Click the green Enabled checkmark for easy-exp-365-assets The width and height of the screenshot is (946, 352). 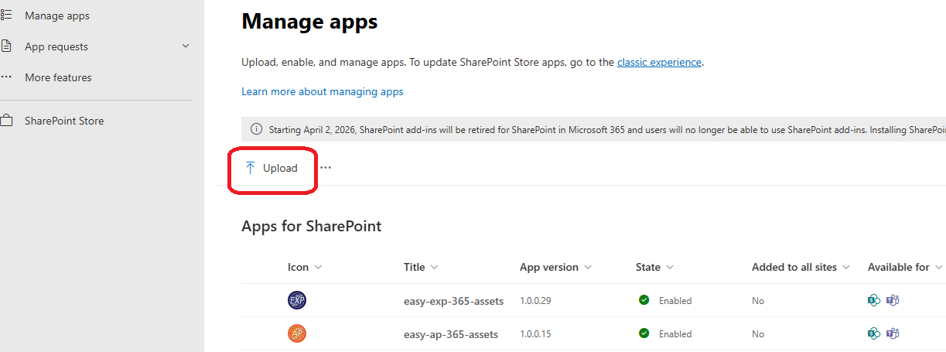click(x=644, y=300)
